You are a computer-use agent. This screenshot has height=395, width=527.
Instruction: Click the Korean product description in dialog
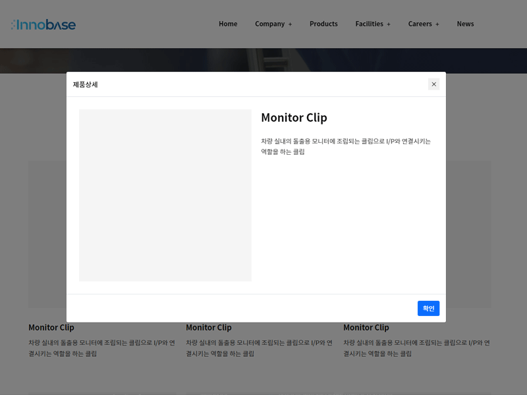click(345, 146)
